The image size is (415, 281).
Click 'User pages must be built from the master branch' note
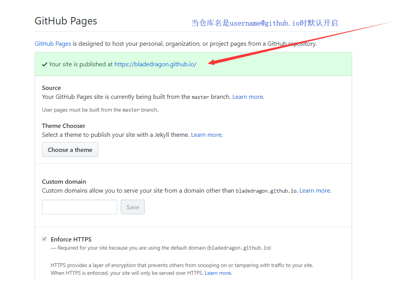click(x=100, y=110)
